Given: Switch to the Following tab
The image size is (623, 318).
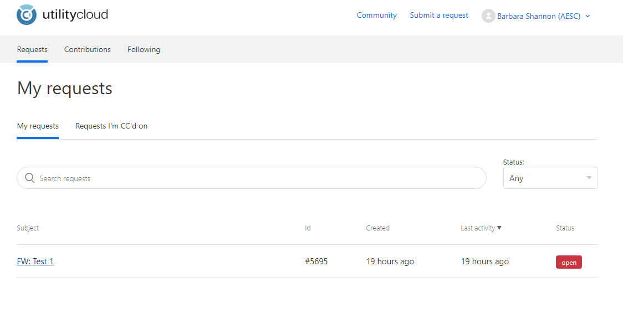Looking at the screenshot, I should (144, 49).
